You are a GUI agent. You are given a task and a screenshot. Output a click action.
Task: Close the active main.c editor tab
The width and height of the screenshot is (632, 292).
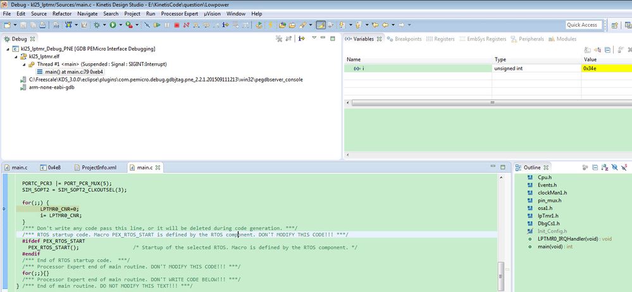point(158,167)
